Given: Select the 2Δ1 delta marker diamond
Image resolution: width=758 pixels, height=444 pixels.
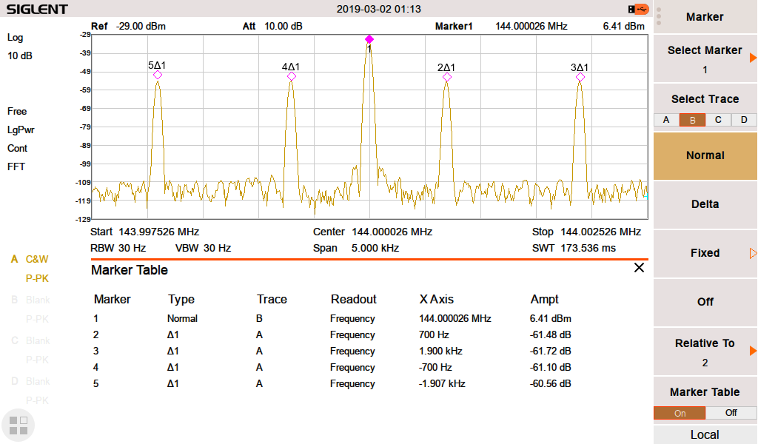Looking at the screenshot, I should click(447, 76).
